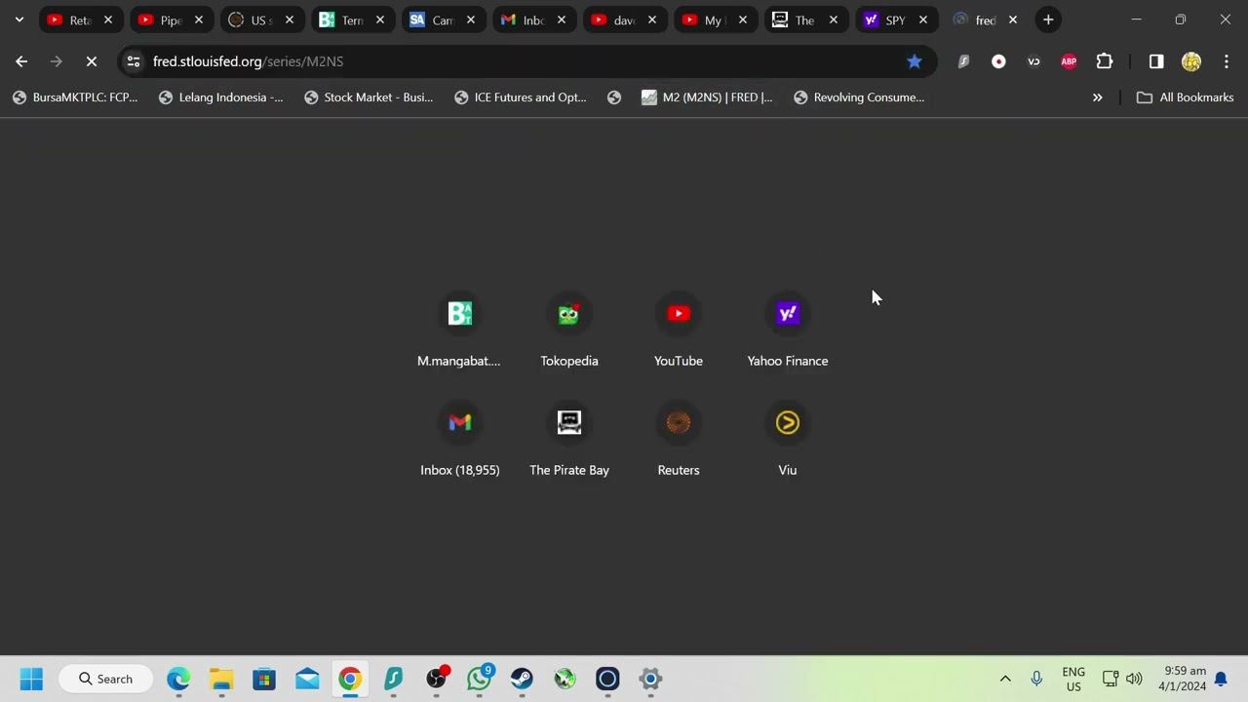Image resolution: width=1248 pixels, height=702 pixels.
Task: Open the Chrome three-dot menu
Action: [1227, 61]
